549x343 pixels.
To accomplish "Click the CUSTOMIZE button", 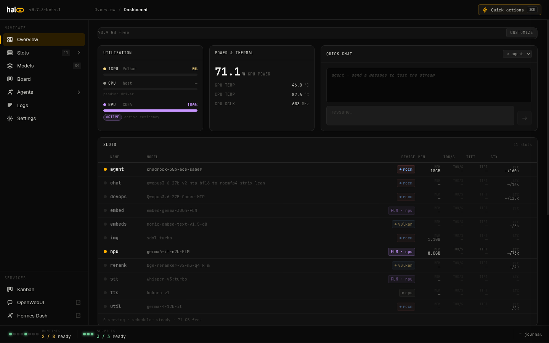I will tap(522, 33).
